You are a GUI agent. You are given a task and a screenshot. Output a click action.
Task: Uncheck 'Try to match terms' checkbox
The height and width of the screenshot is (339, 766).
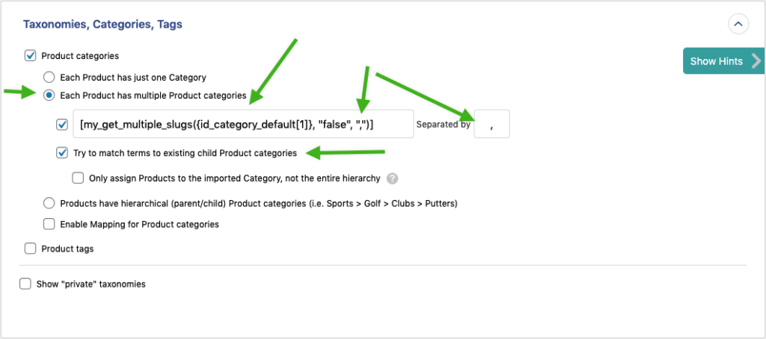62,153
